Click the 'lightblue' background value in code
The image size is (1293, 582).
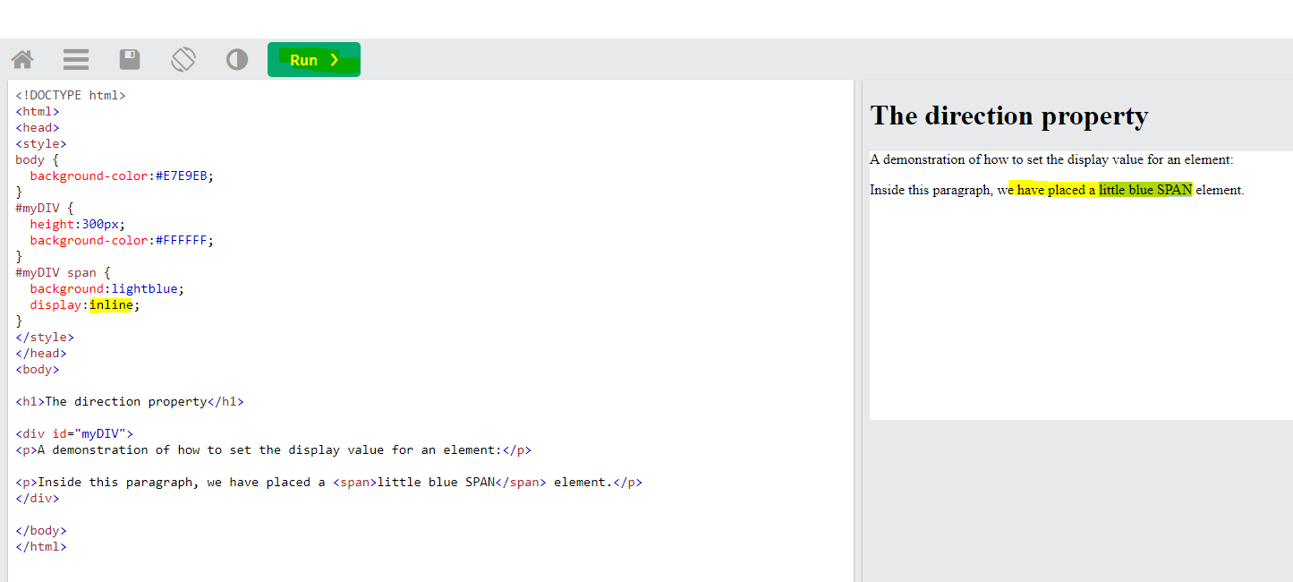click(x=148, y=289)
